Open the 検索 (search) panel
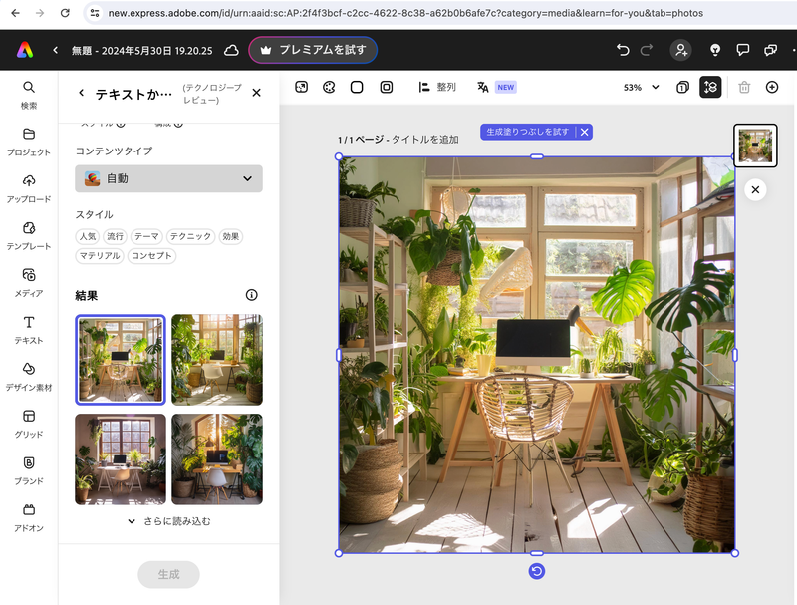The height and width of the screenshot is (605, 797). (28, 94)
